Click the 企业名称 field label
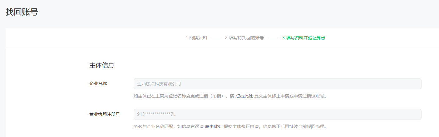The image size is (439, 137). tap(98, 83)
